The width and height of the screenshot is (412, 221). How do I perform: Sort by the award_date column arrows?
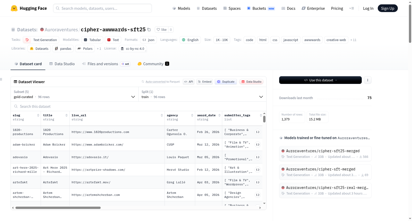[x=219, y=115]
